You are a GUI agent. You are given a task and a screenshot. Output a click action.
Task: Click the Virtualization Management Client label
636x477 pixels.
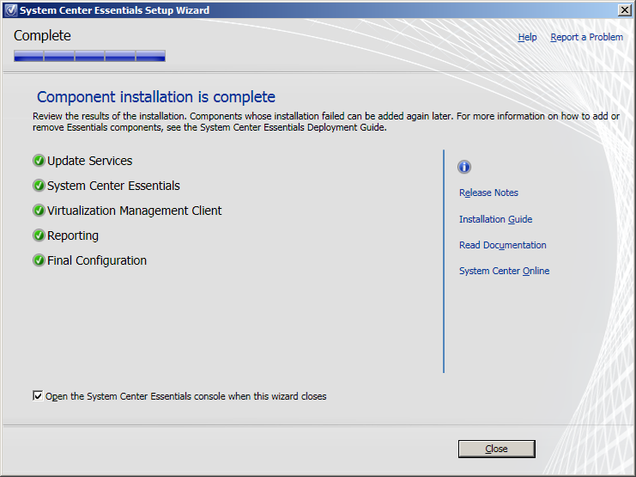[x=135, y=211]
